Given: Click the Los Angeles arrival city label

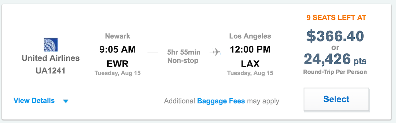Looking at the screenshot, I should click(250, 36).
